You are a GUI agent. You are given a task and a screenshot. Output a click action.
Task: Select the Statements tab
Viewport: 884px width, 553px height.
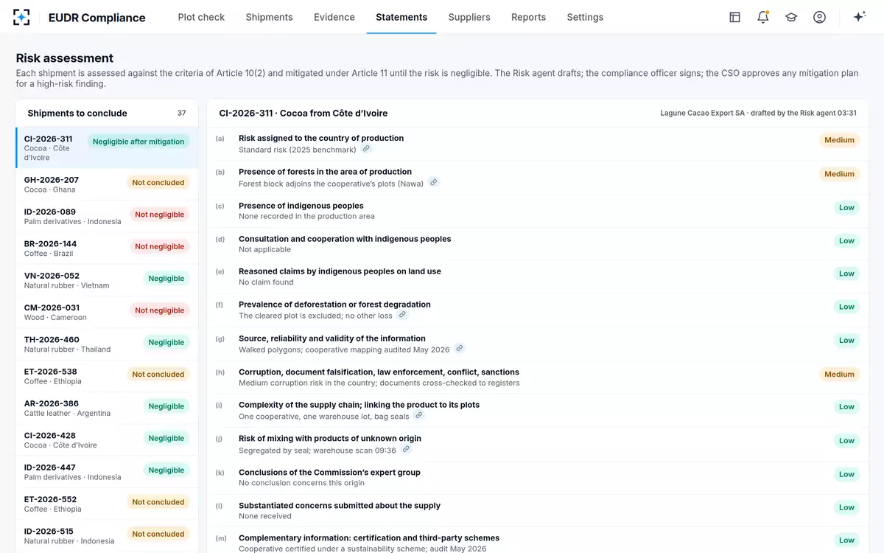click(x=401, y=17)
